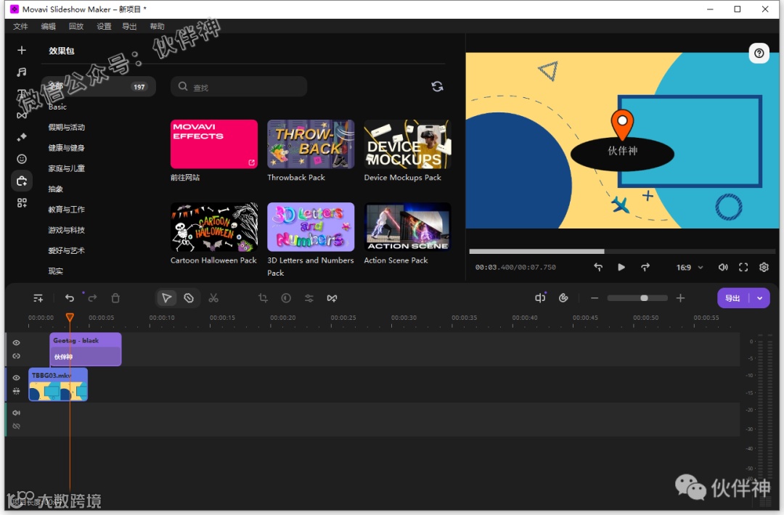Open the sparkle filters sidebar icon
This screenshot has height=515, width=784.
[x=22, y=137]
